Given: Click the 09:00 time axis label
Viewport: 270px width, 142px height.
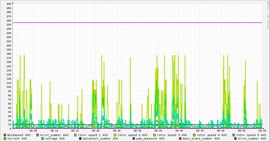Looking at the screenshot, I should (x=263, y=131).
